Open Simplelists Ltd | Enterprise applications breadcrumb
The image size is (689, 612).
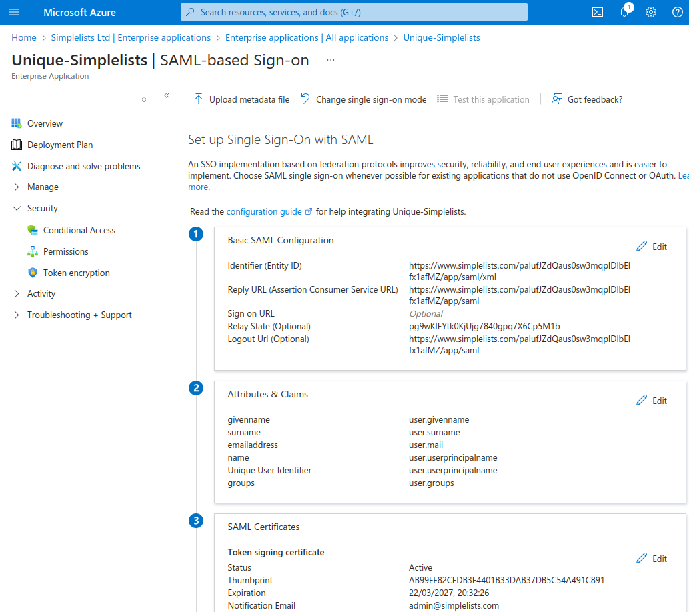coord(131,38)
